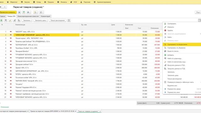Switch to the Товары (26) tab
The image size is (201, 113).
pos(11,16)
